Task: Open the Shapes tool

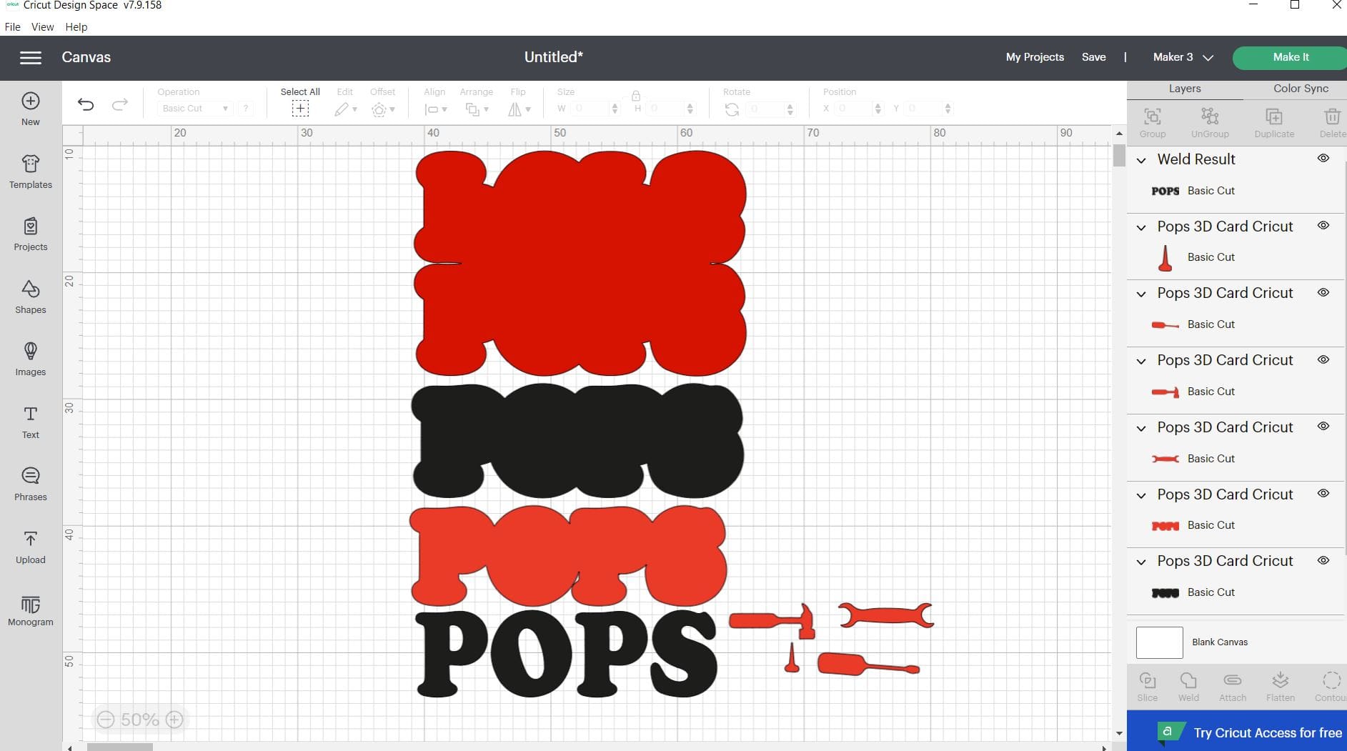Action: (x=30, y=297)
